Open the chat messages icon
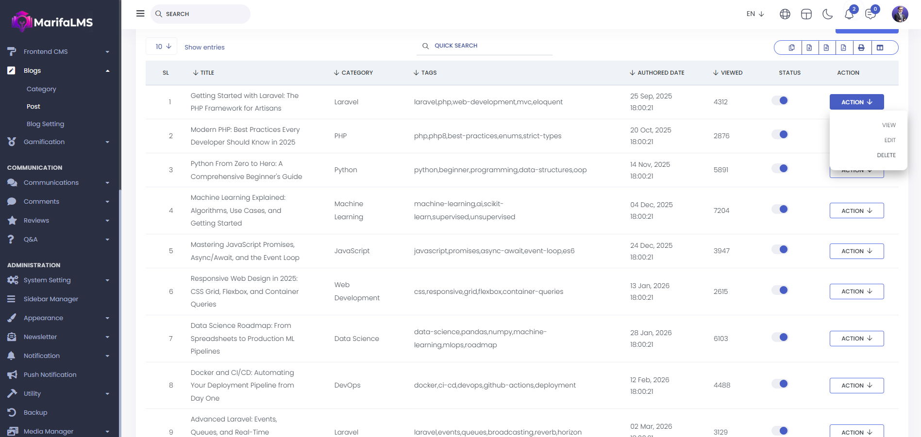921x437 pixels. click(x=870, y=14)
